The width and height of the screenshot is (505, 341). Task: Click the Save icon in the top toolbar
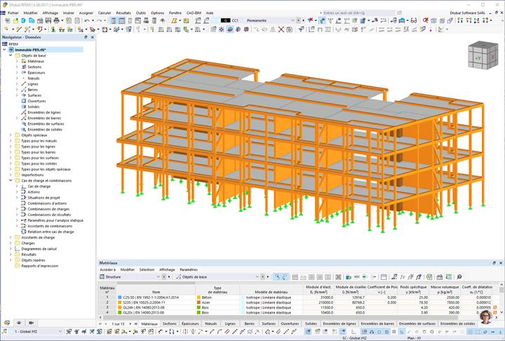coord(48,20)
